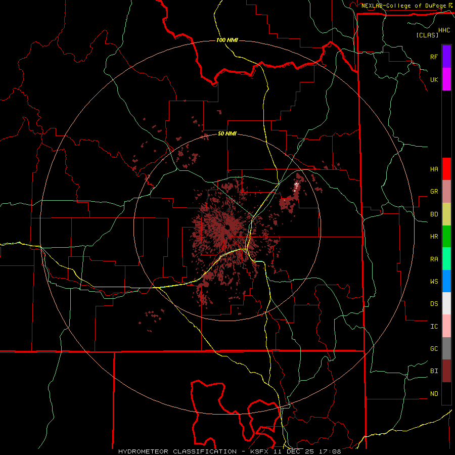Click the GC legend label
455x455 pixels.
pyautogui.click(x=434, y=348)
